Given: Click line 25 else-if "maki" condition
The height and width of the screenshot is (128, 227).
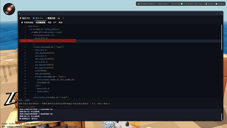Looking at the screenshot, I should pos(51,97).
